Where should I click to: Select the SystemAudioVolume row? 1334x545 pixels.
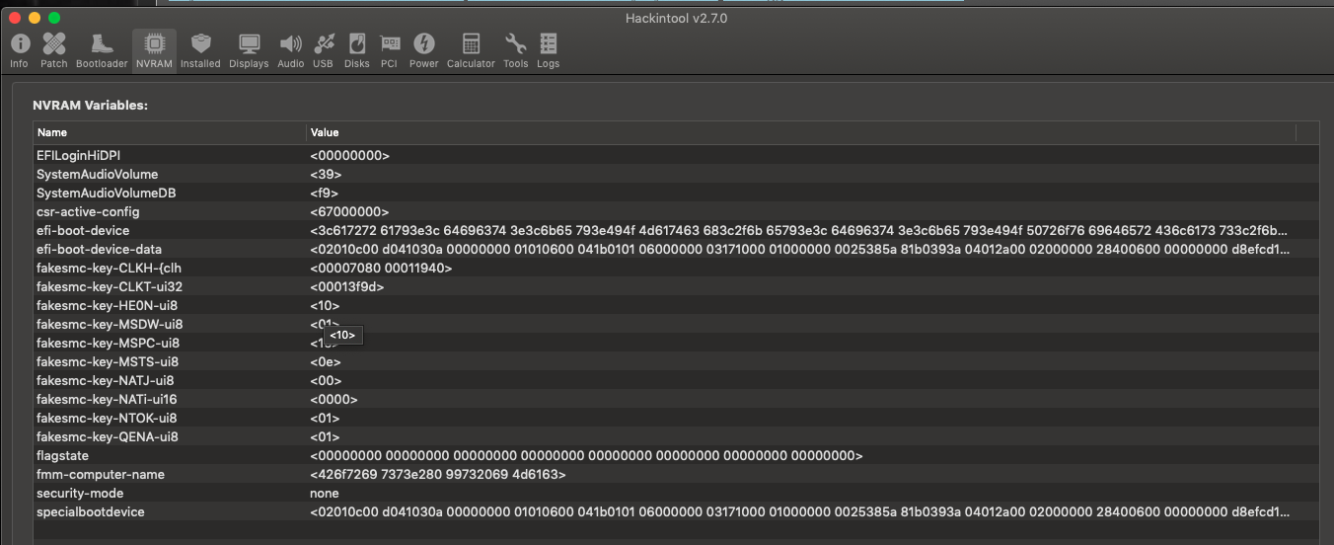click(x=676, y=175)
